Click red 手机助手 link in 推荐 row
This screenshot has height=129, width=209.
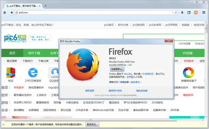click(19, 87)
